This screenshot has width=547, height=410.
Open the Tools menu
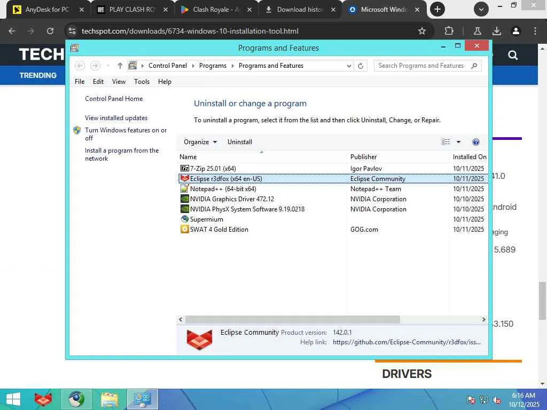click(x=142, y=82)
